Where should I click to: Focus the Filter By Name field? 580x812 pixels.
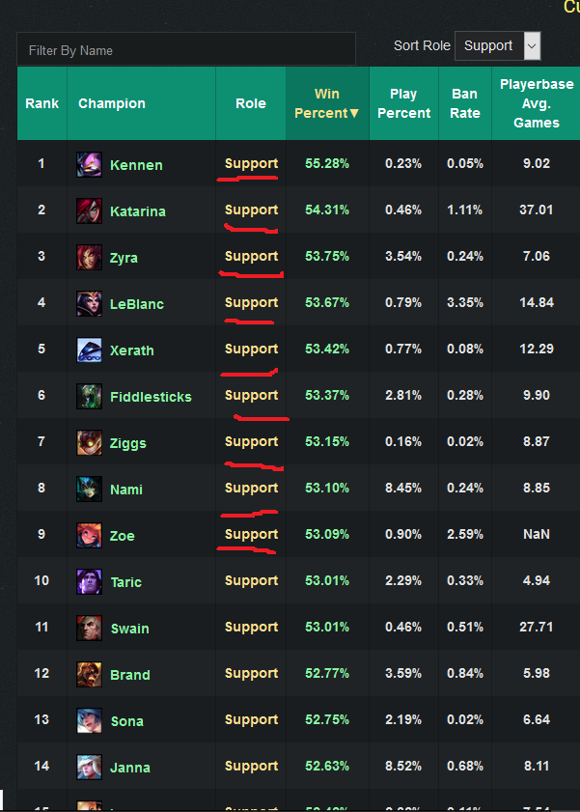pyautogui.click(x=186, y=49)
